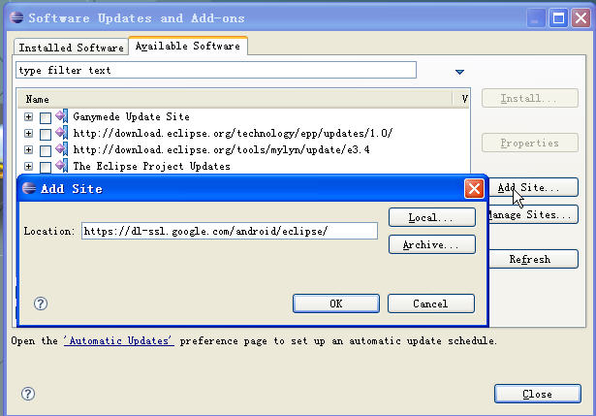Click Eclipse logo in Add Site title bar
Screen dimensions: 596x416
point(29,188)
